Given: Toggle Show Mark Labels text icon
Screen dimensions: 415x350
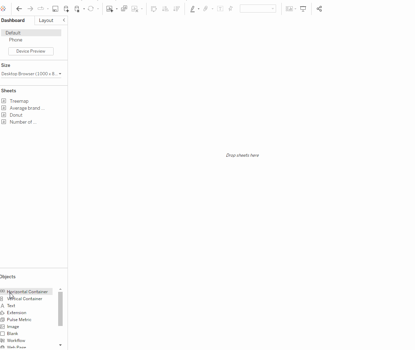Looking at the screenshot, I should point(220,9).
